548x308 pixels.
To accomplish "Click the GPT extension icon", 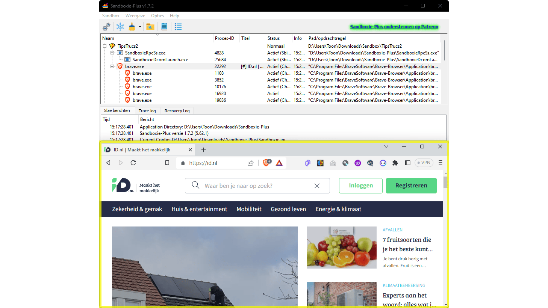I will coord(370,163).
